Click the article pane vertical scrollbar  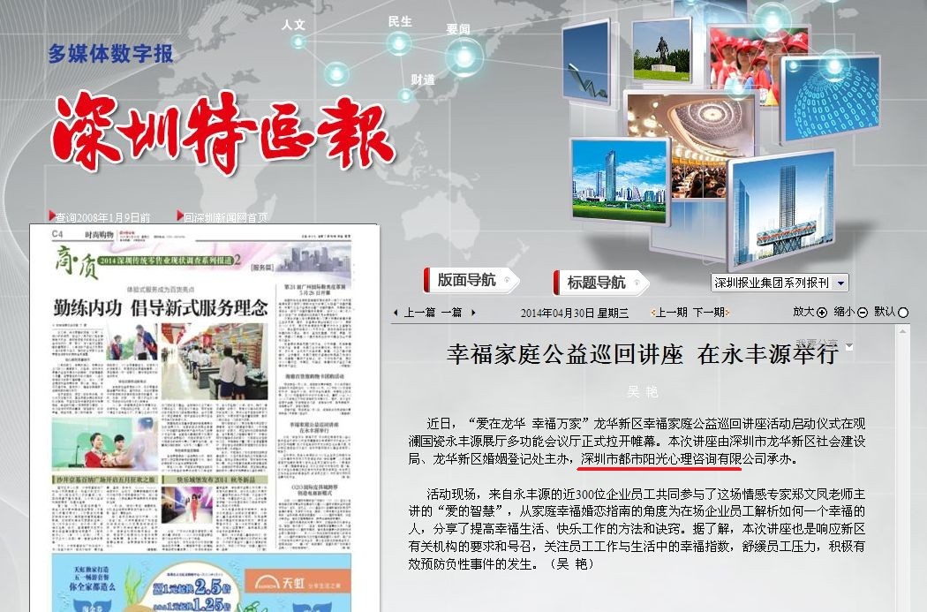point(902,468)
